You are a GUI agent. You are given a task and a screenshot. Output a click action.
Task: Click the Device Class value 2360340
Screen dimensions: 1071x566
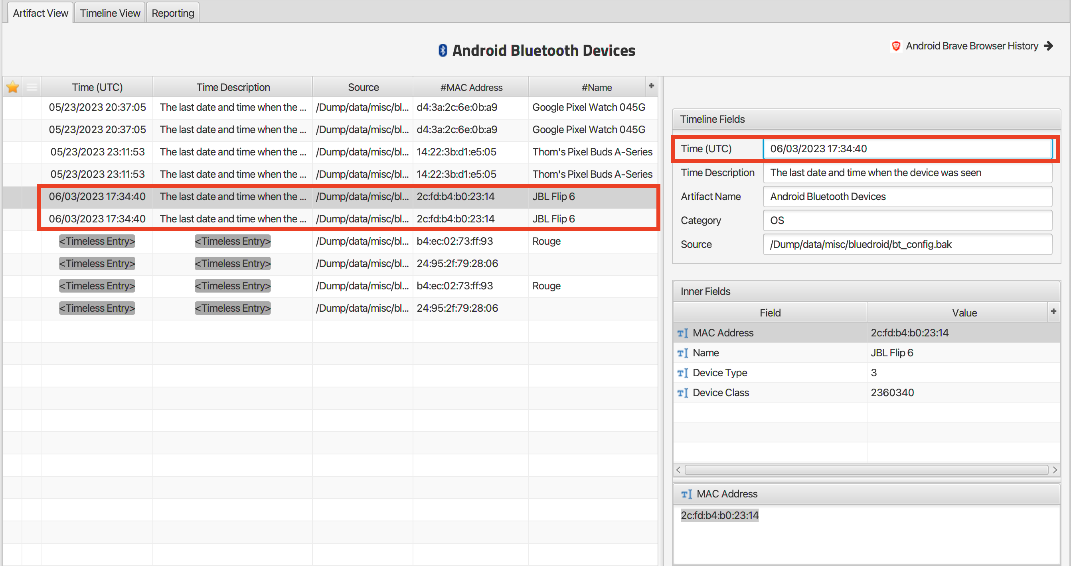click(892, 393)
